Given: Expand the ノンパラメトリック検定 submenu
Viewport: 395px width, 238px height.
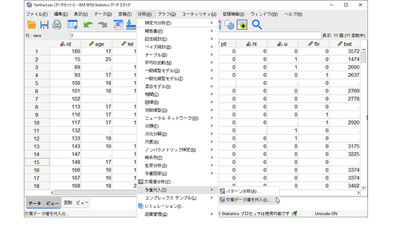Looking at the screenshot, I should tap(177, 150).
